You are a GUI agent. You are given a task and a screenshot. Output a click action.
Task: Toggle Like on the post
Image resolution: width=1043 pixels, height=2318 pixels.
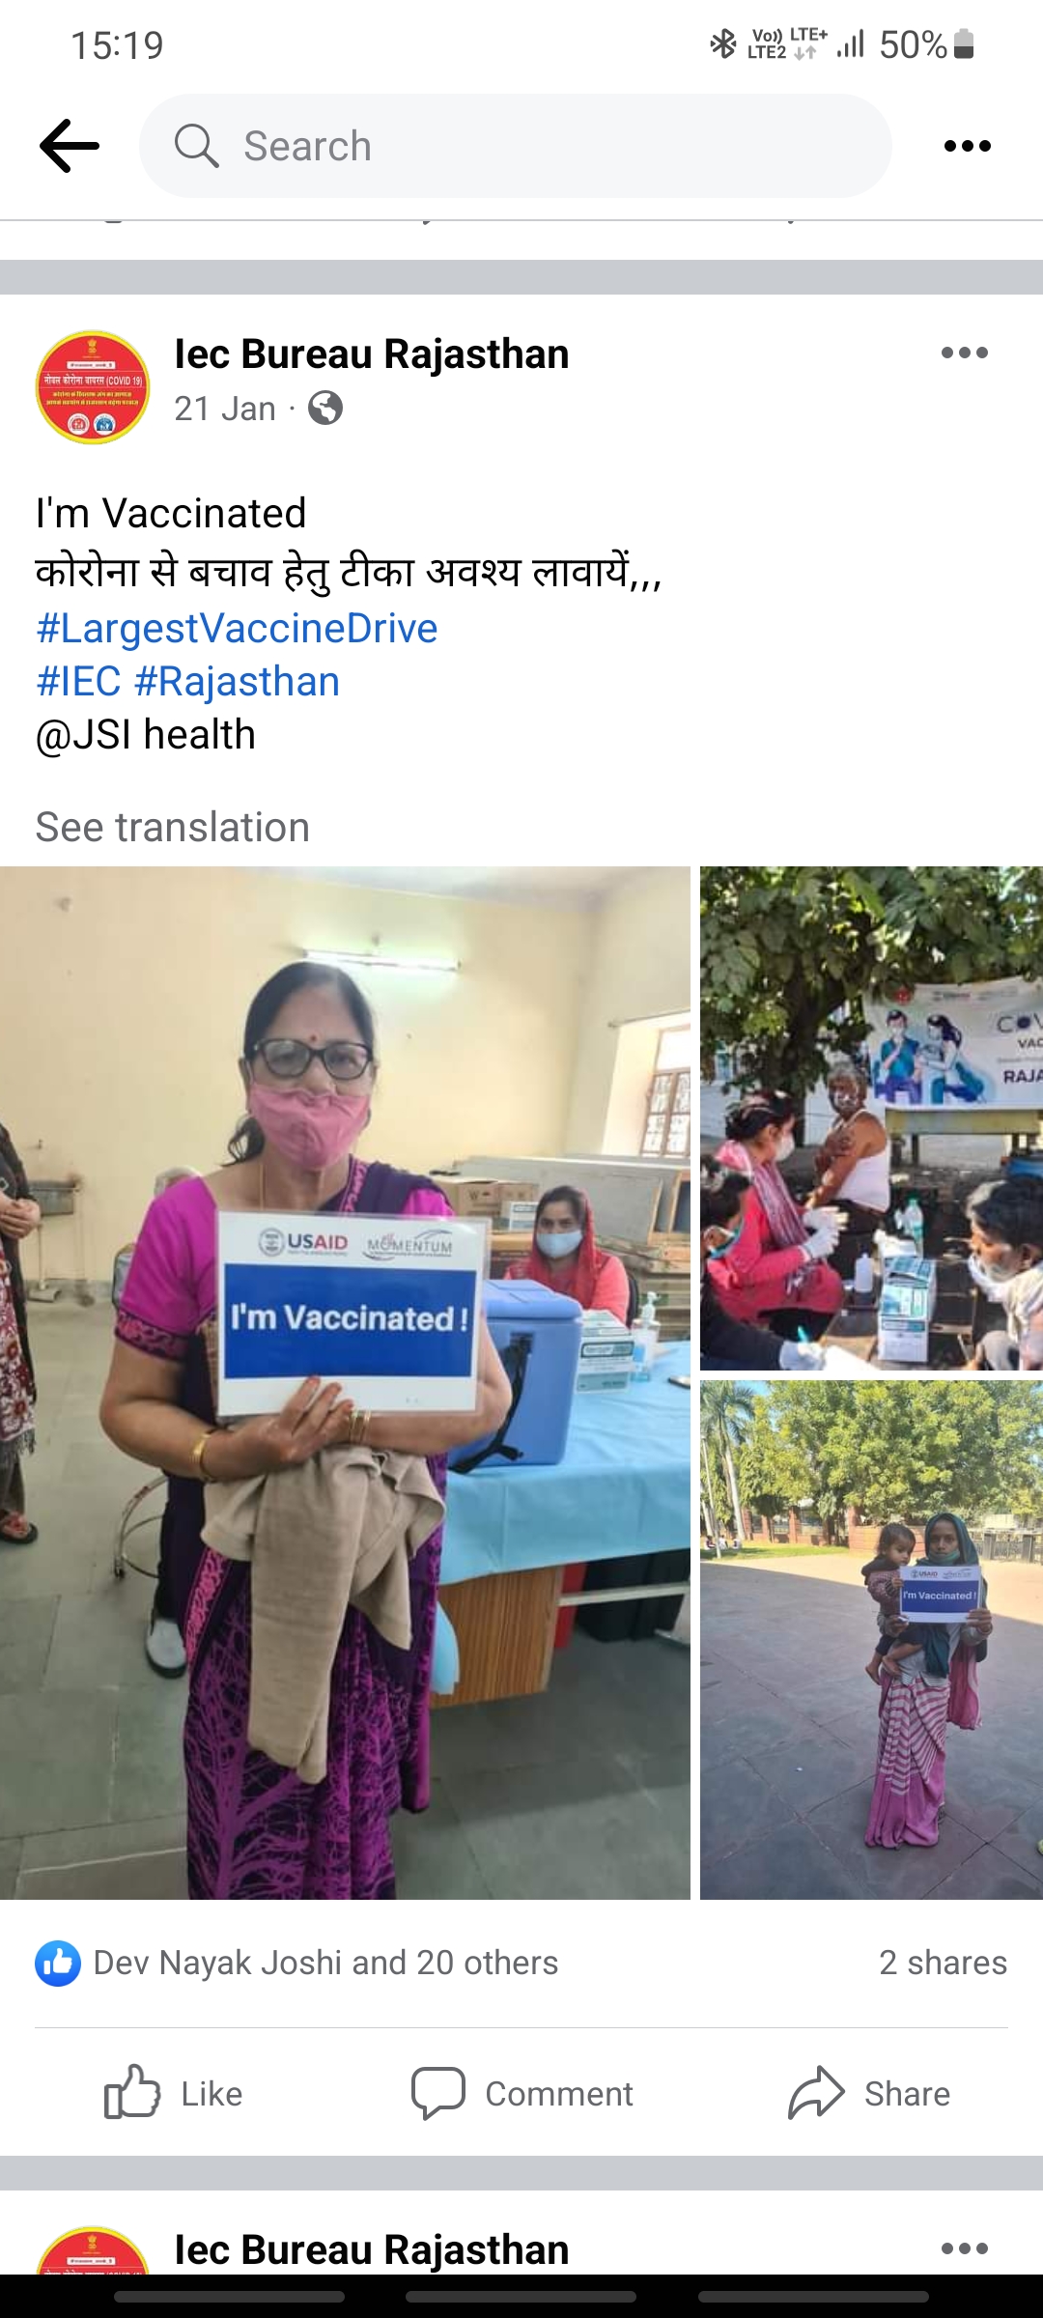pos(174,2093)
